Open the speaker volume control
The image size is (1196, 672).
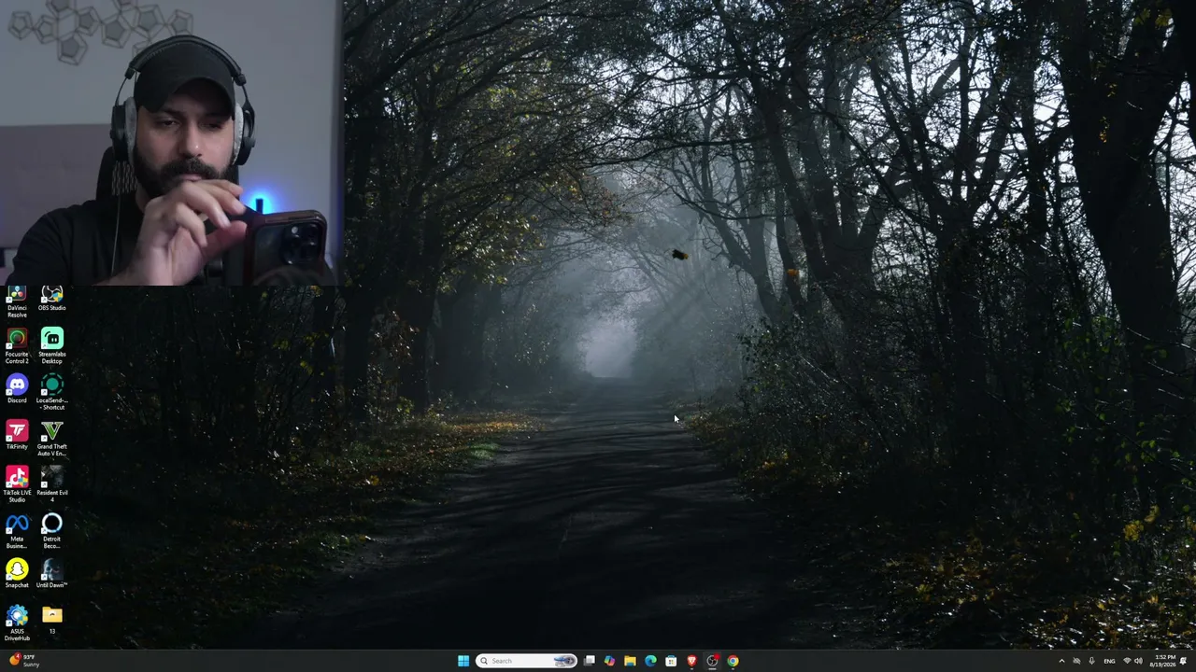[1138, 661]
